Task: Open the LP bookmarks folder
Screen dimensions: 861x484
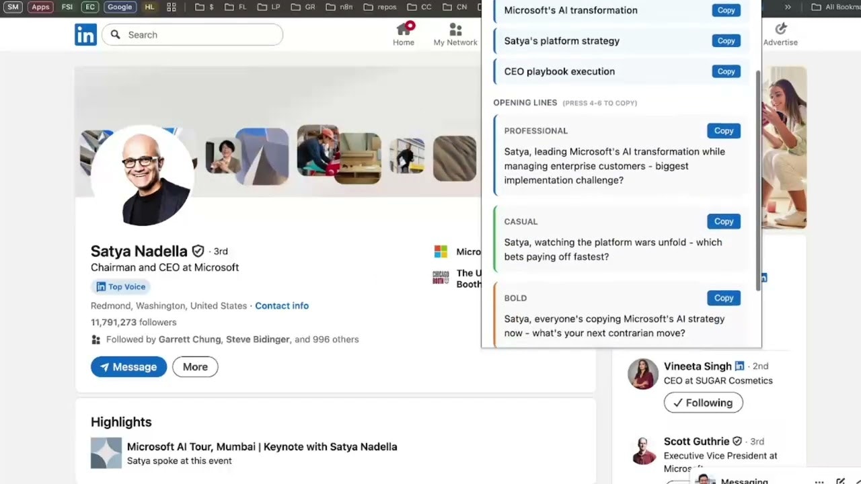Action: coord(269,7)
